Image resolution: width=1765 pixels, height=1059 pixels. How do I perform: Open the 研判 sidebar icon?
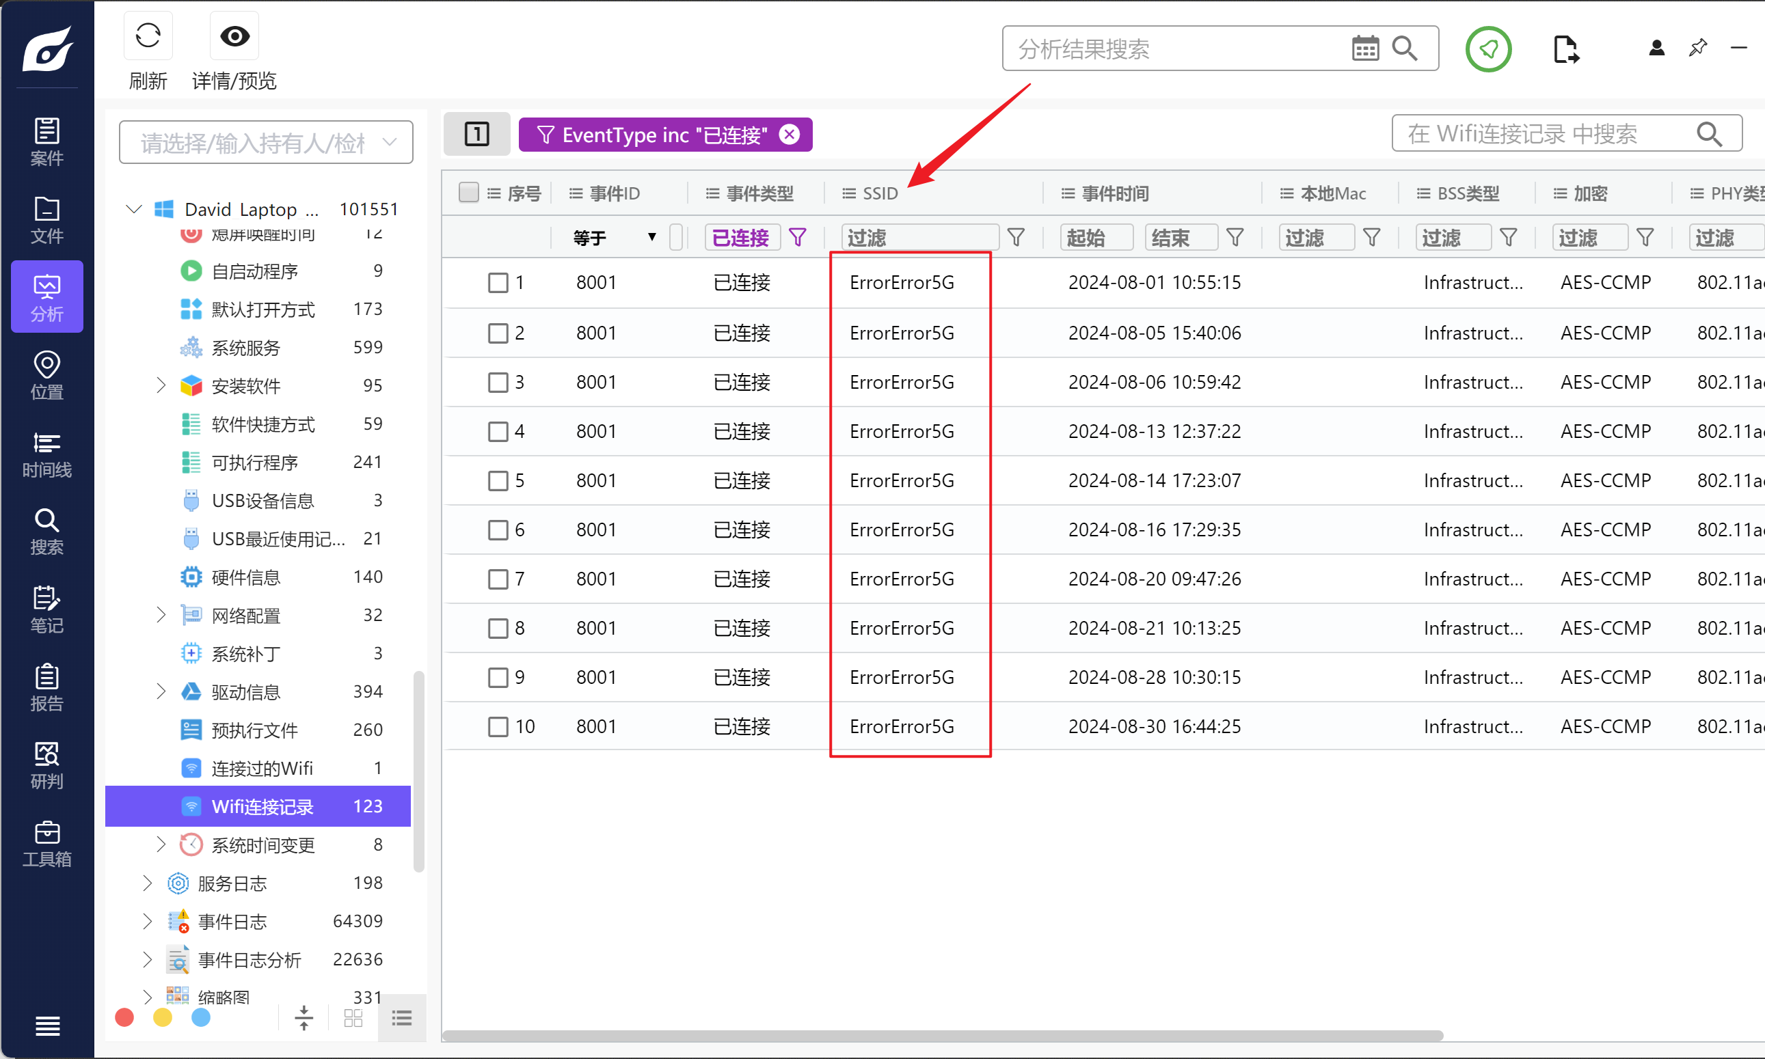(47, 766)
